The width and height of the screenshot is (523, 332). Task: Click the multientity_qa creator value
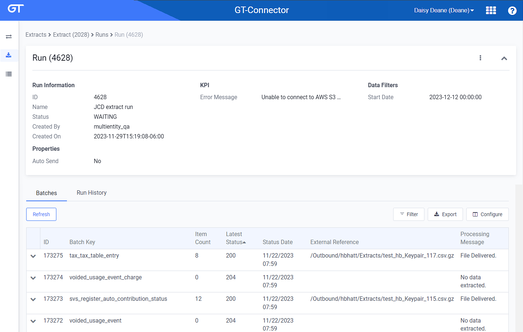click(112, 126)
